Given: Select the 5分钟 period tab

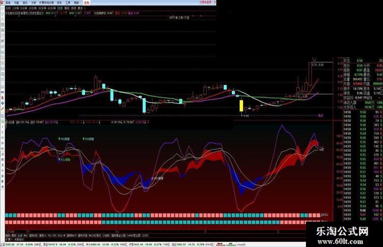Looking at the screenshot, I should pos(24,8).
